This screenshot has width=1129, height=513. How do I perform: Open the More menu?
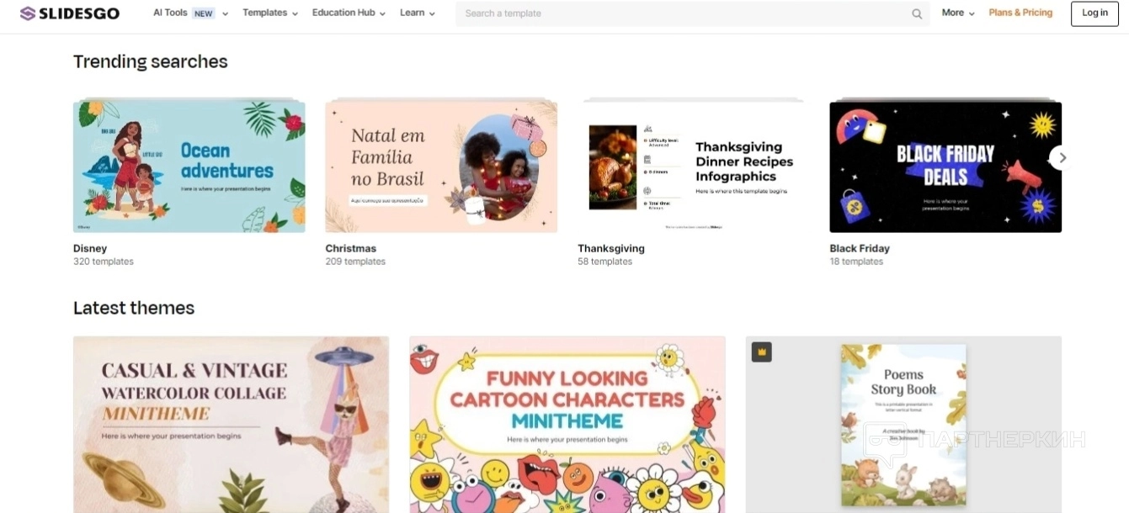click(958, 13)
